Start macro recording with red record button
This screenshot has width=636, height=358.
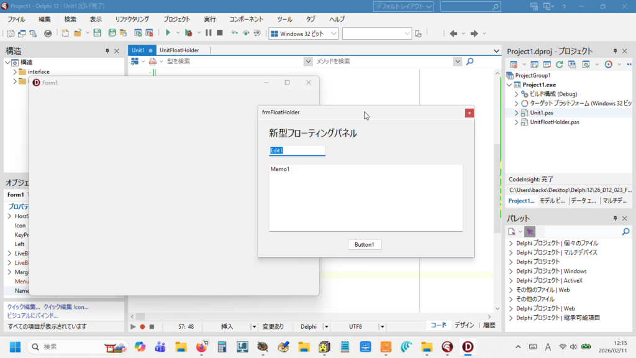point(142,326)
